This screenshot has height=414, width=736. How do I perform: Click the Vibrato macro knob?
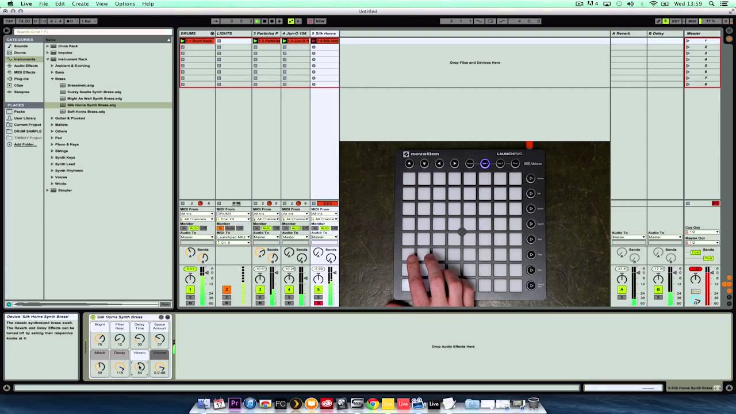coord(140,367)
